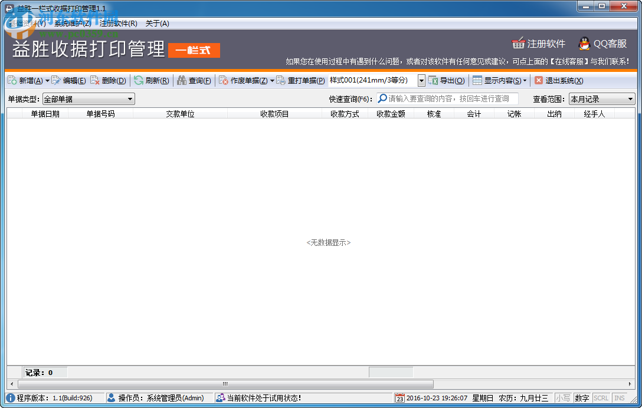Open the 单据类型 document type dropdown
The height and width of the screenshot is (408, 642).
coord(129,98)
